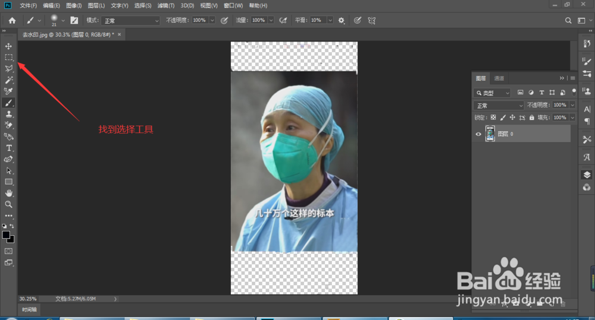Enable airbrush-style build-up effects
The width and height of the screenshot is (595, 320).
[283, 20]
